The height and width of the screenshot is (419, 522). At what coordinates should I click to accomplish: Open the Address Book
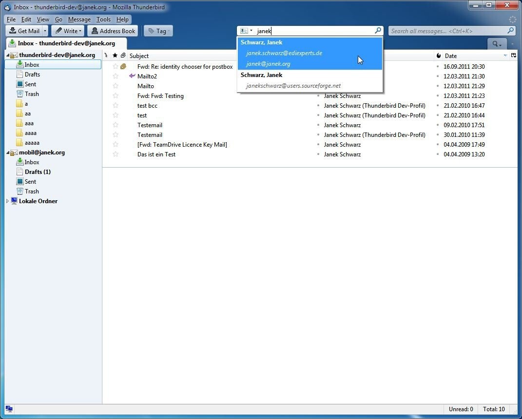coord(113,31)
